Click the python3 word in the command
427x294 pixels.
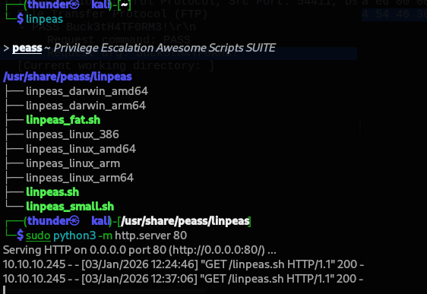click(x=74, y=236)
